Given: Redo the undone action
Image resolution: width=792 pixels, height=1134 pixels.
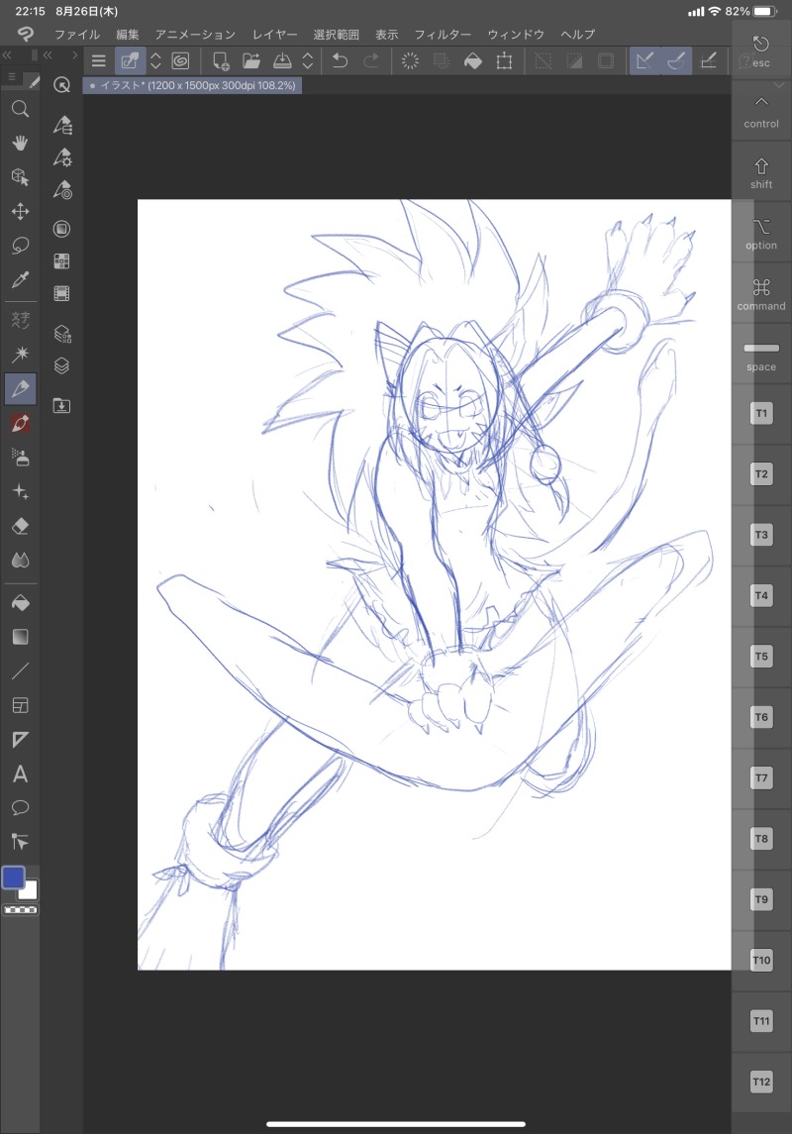Looking at the screenshot, I should pyautogui.click(x=371, y=60).
